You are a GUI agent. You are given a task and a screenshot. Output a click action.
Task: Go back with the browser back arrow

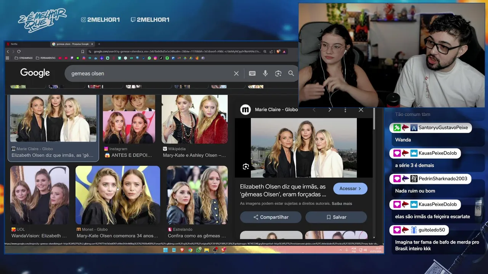pyautogui.click(x=8, y=51)
